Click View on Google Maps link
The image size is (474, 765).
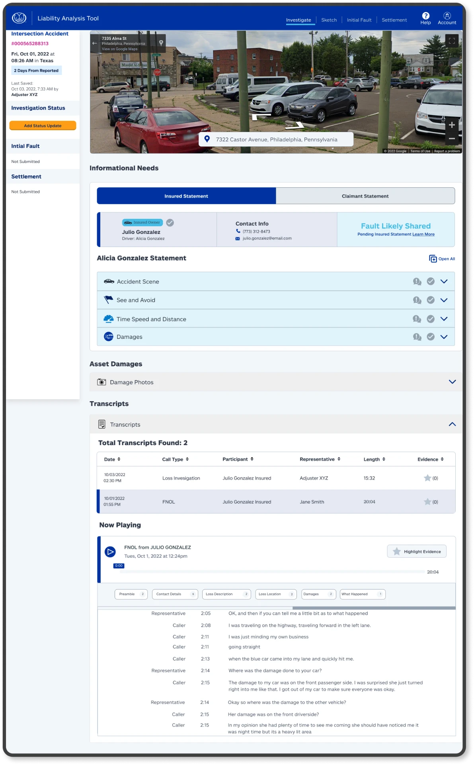[119, 49]
